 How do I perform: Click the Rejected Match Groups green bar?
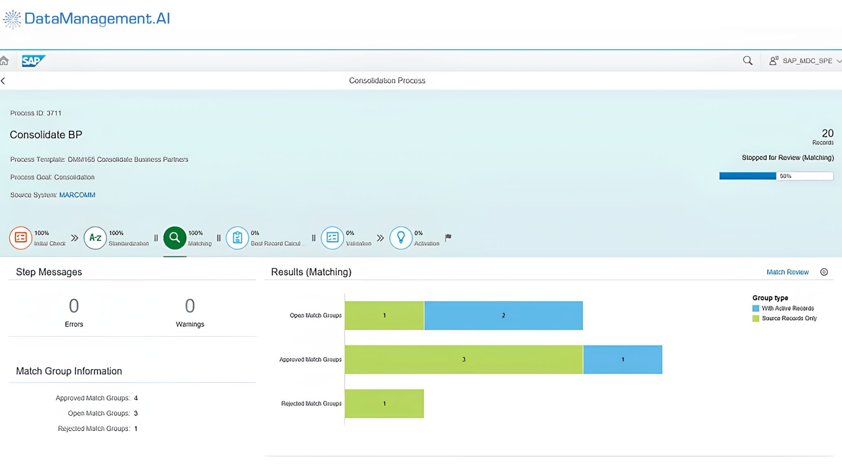(384, 404)
